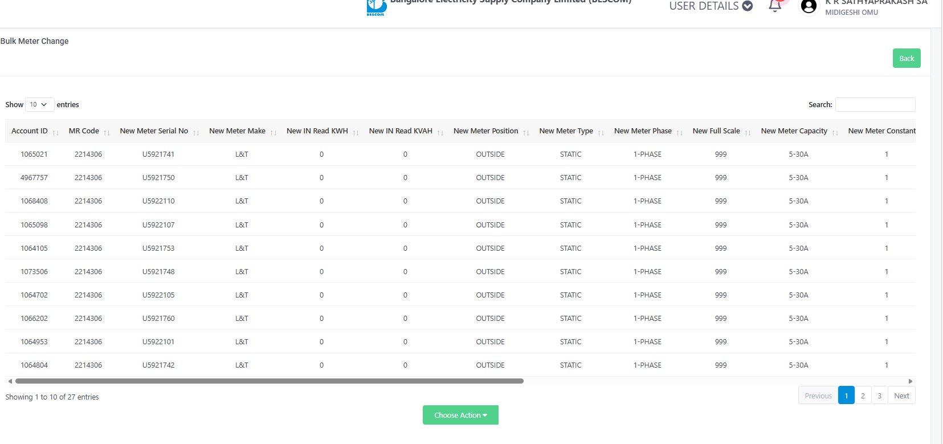Screen dimensions: 943x444
Task: Go to page 2 of results
Action: click(x=863, y=396)
